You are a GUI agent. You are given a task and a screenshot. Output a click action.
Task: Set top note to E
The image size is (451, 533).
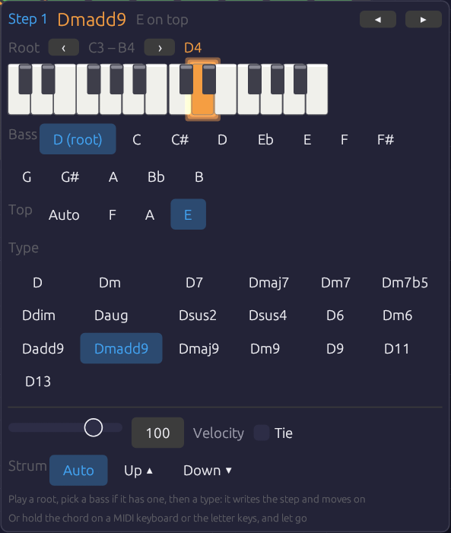(188, 214)
